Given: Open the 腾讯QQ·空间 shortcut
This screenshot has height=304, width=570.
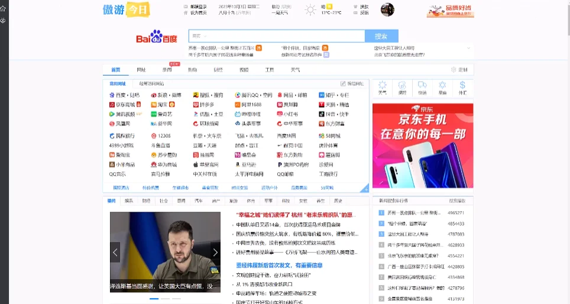Looking at the screenshot, I should tap(254, 95).
